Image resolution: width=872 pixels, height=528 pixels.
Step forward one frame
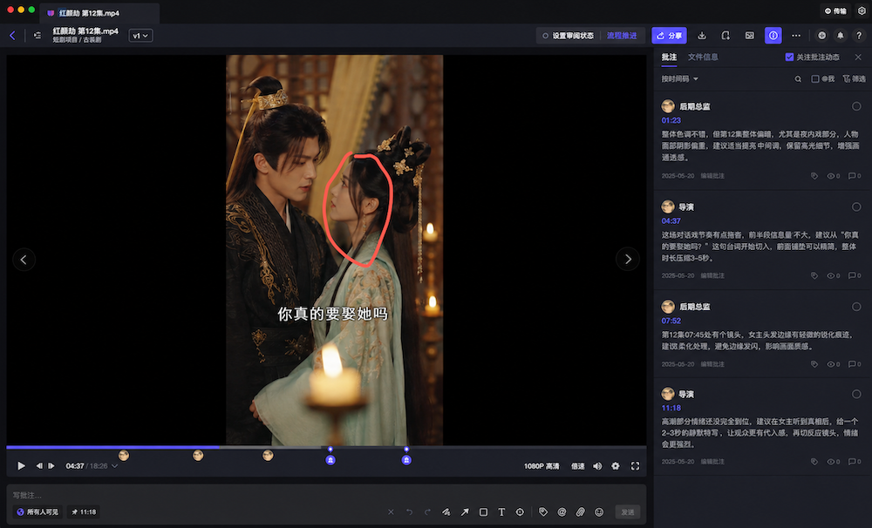click(x=51, y=466)
